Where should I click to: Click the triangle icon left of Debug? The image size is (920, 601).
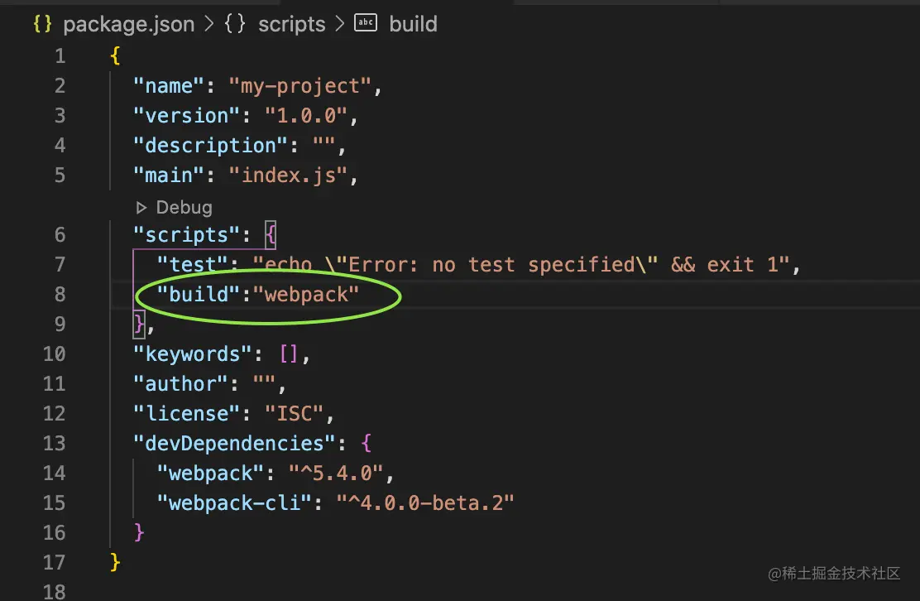click(x=141, y=207)
